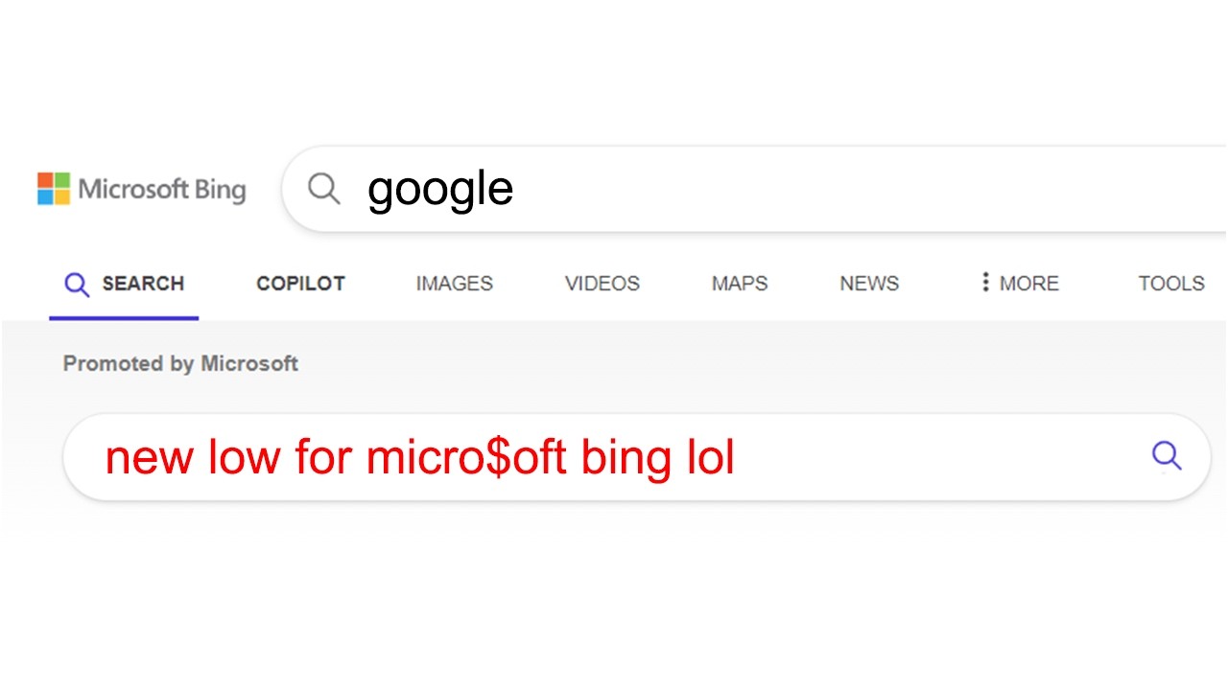This screenshot has height=690, width=1228.
Task: Select the NEWS tab
Action: (x=869, y=284)
